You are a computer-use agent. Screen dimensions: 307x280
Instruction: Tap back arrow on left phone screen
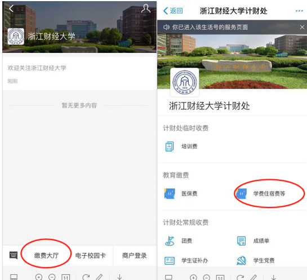(x=11, y=8)
